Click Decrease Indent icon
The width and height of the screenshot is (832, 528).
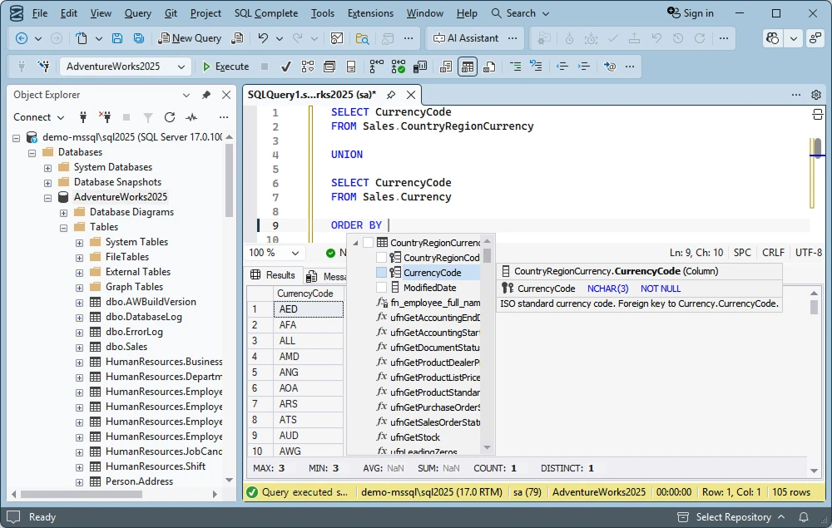562,67
